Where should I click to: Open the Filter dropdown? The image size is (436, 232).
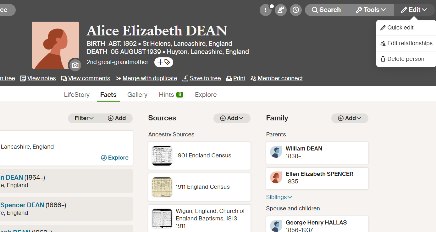[x=84, y=118]
